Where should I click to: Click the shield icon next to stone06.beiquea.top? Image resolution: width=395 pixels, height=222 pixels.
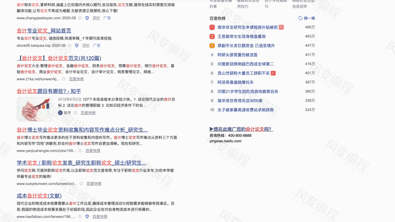tap(77, 45)
